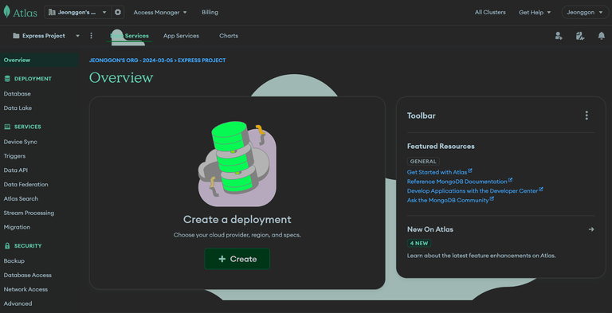Expand the Access Manager dropdown
This screenshot has height=313, width=612.
(x=160, y=13)
